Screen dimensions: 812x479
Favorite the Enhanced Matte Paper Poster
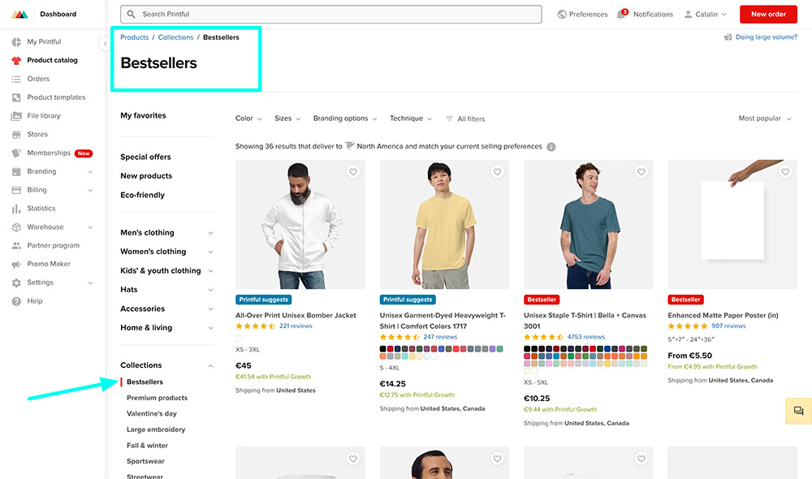tap(785, 172)
